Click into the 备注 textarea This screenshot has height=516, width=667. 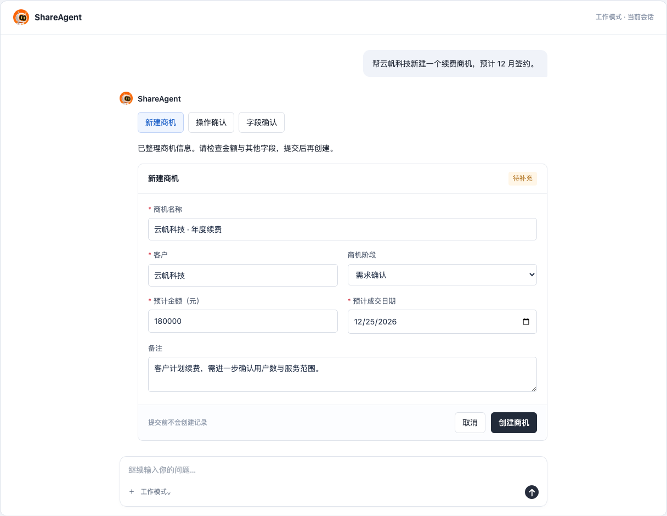point(342,374)
